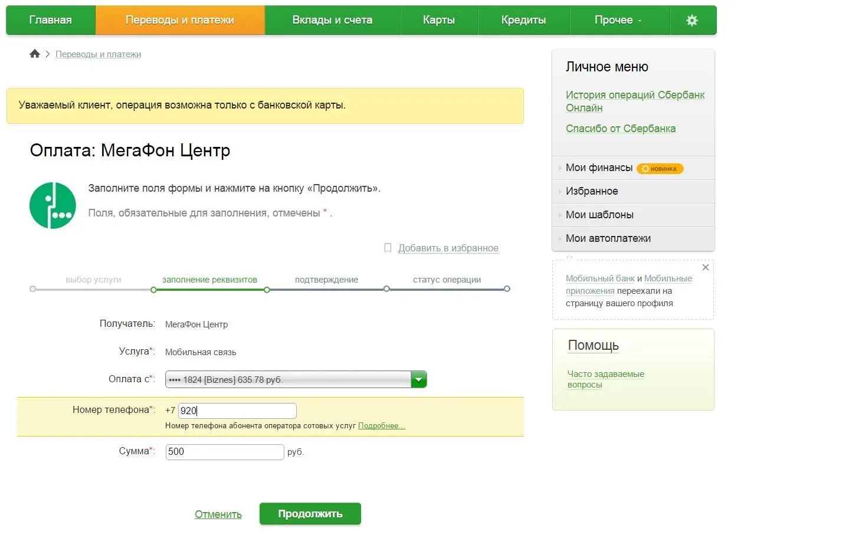This screenshot has width=859, height=538.
Task: Open Переводы и платежи tab
Action: [180, 20]
